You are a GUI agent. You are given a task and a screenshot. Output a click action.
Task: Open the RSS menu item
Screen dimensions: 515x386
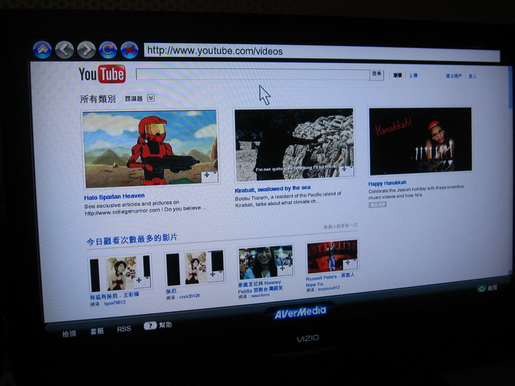pos(124,329)
